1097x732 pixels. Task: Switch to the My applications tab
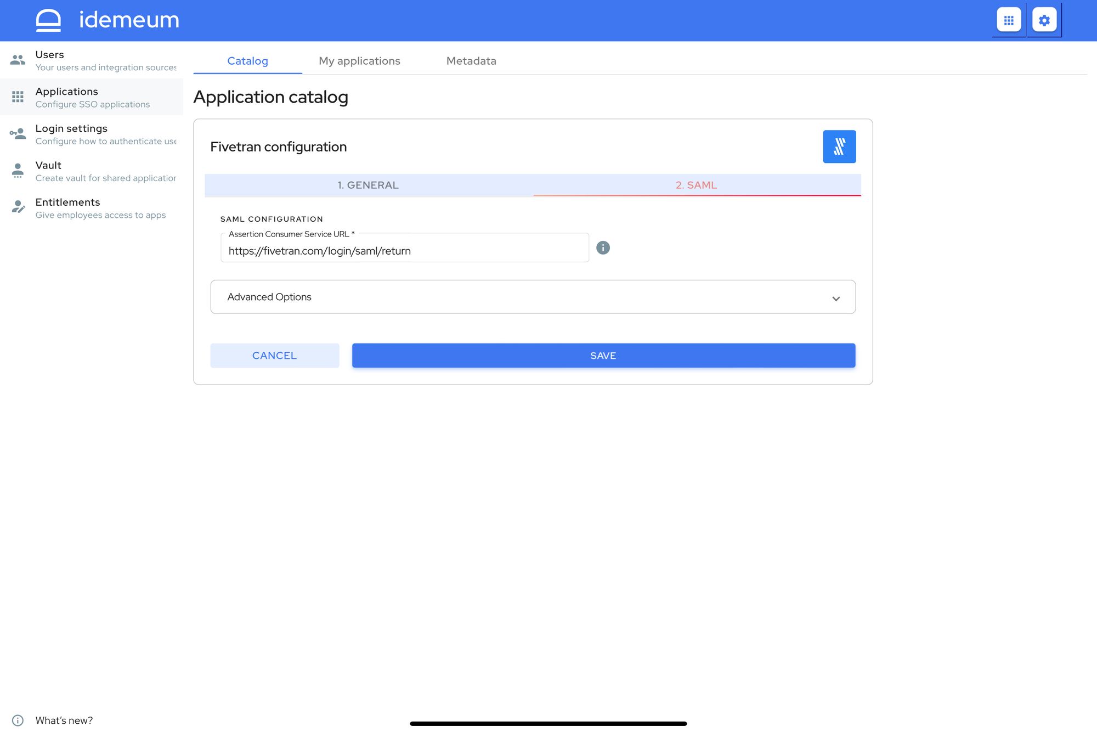pos(359,61)
